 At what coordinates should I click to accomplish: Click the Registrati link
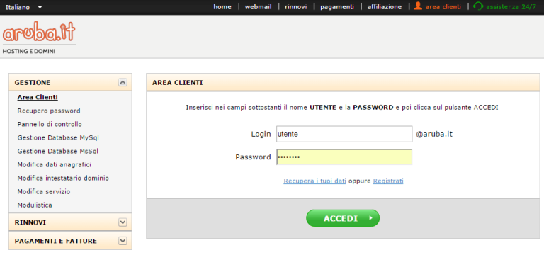click(388, 181)
